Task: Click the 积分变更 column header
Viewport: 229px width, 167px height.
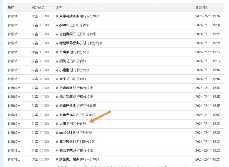Action: [x=38, y=7]
